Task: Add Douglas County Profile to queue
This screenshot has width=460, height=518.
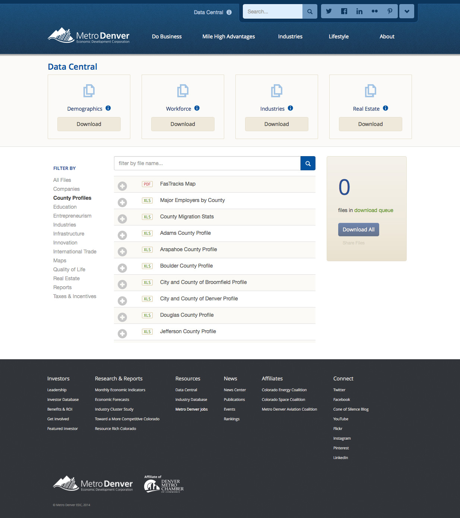Action: click(122, 317)
